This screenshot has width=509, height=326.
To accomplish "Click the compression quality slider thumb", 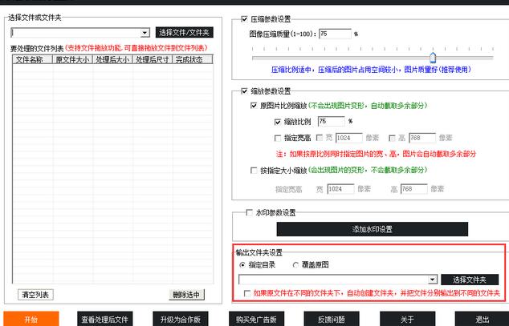I will [x=433, y=58].
